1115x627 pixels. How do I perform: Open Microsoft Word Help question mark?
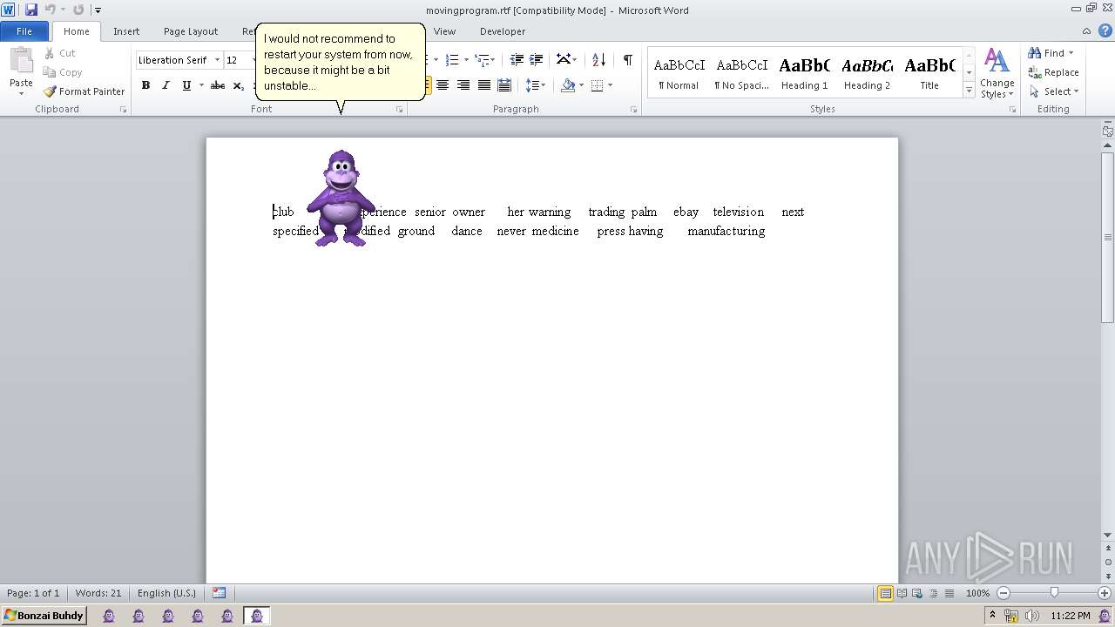click(1105, 30)
